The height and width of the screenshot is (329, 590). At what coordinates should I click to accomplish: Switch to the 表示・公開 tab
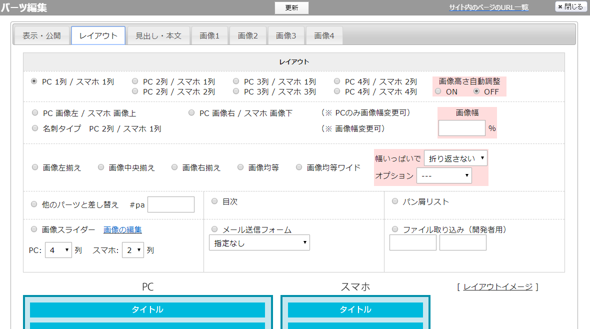pyautogui.click(x=42, y=35)
